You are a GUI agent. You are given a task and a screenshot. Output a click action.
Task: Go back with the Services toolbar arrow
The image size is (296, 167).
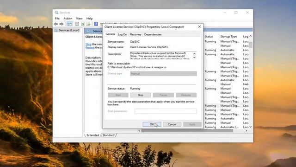point(55,24)
